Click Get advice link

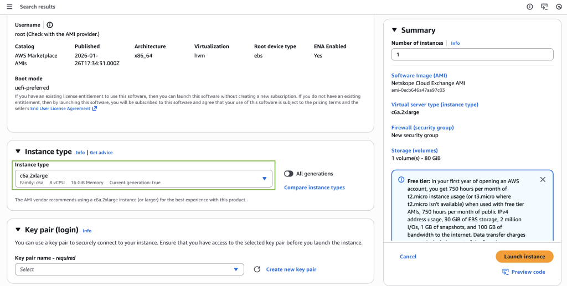[101, 153]
